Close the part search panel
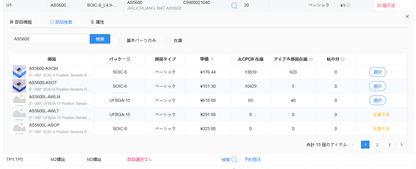The image size is (416, 169). 407,17
